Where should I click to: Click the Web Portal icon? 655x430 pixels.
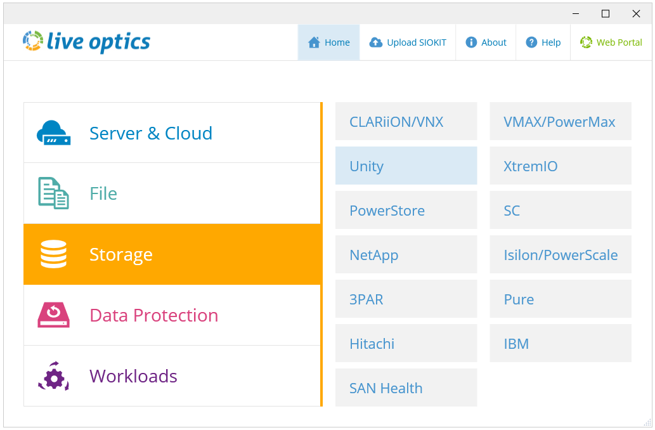pyautogui.click(x=586, y=42)
